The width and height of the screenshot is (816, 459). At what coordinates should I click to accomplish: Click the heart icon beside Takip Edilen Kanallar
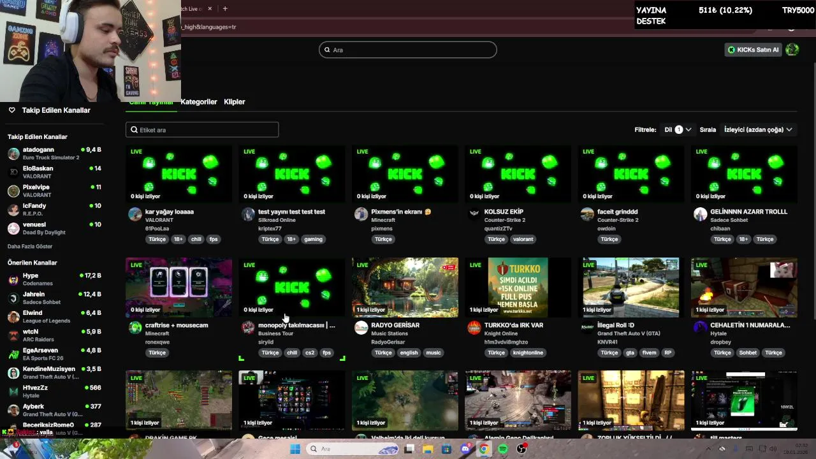click(x=11, y=110)
